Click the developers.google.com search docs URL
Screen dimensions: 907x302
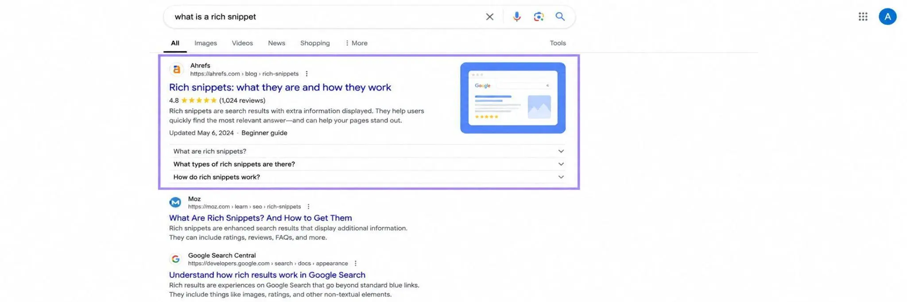pyautogui.click(x=268, y=263)
